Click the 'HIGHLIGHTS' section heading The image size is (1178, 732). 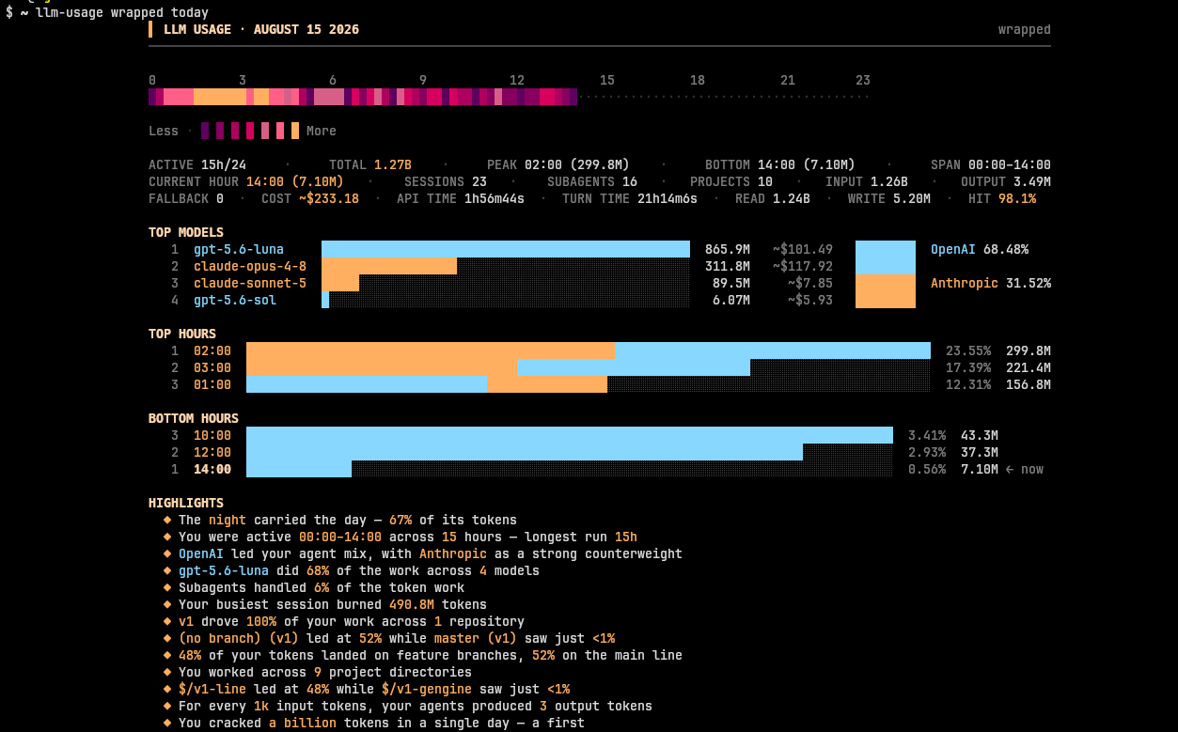click(186, 503)
